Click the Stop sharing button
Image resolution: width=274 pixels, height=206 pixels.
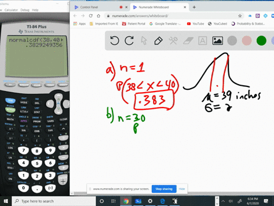click(x=164, y=189)
